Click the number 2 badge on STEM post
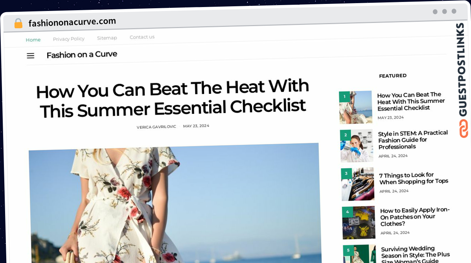The width and height of the screenshot is (471, 263). 345,135
